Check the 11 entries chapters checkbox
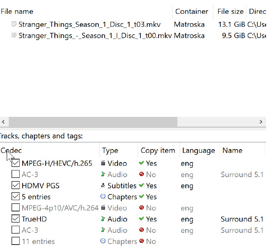Screen dimensions: 274x250 point(15,242)
